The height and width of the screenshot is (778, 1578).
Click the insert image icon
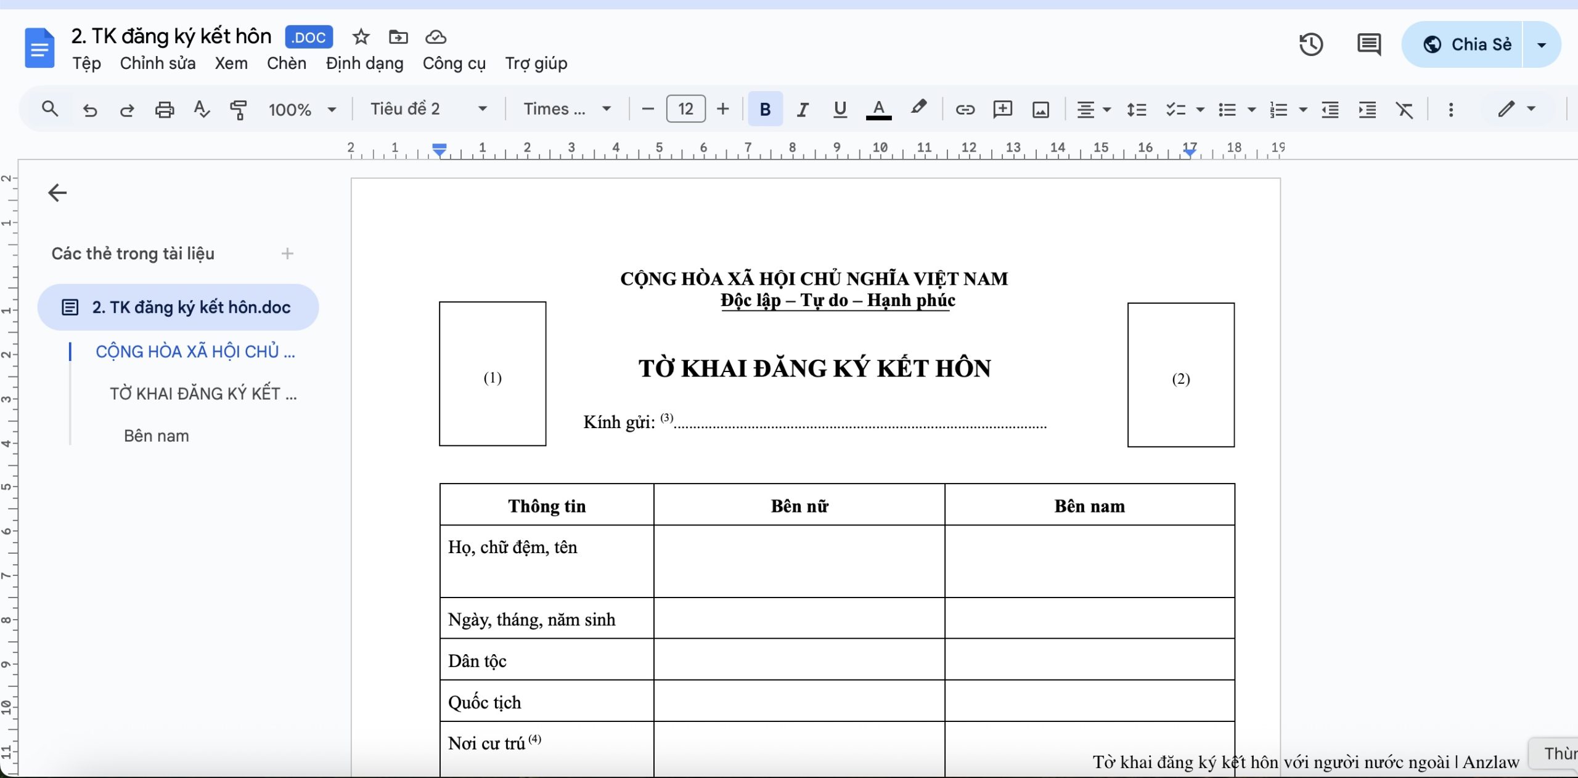(1040, 110)
